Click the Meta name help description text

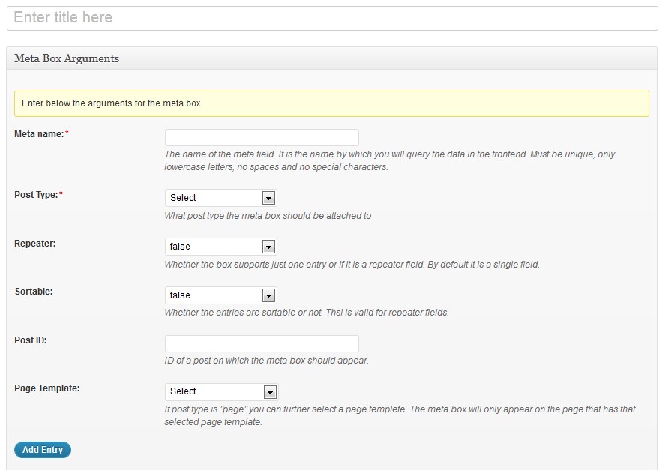click(389, 160)
